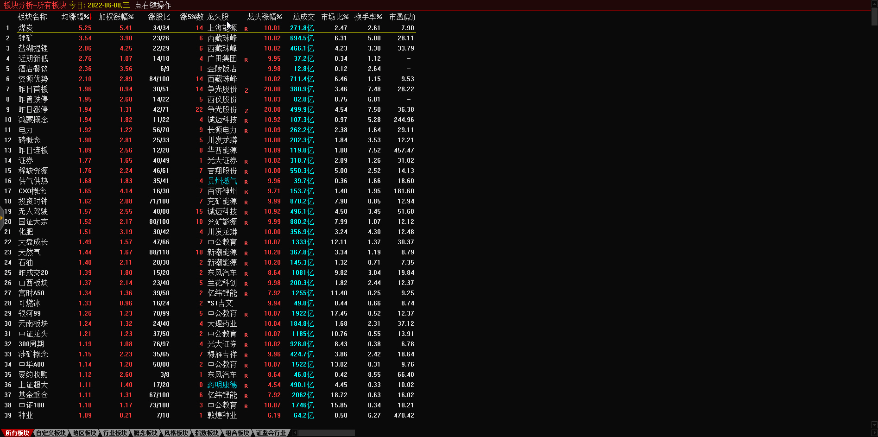Sort by 均涨幅% column header
The height and width of the screenshot is (437, 878).
tap(76, 17)
